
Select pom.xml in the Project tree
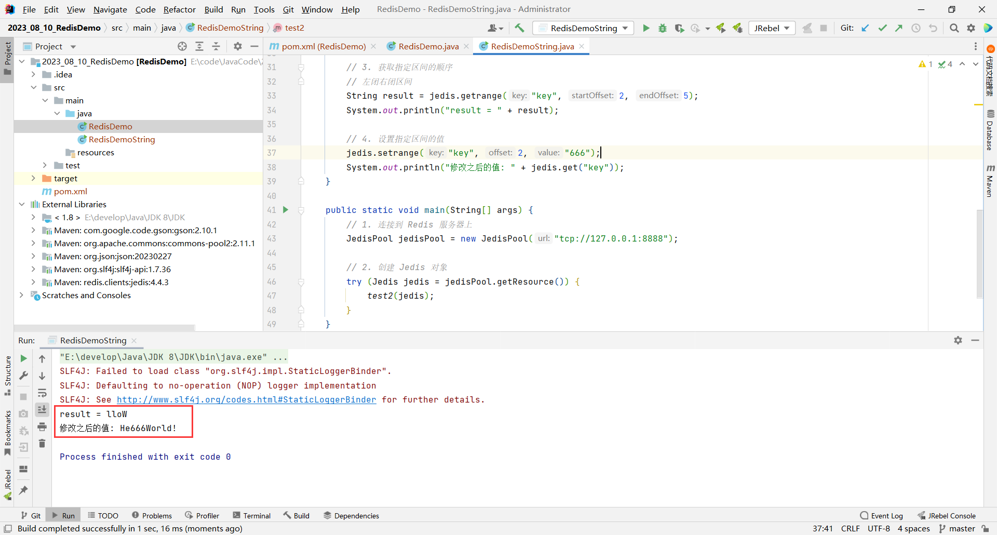coord(70,191)
